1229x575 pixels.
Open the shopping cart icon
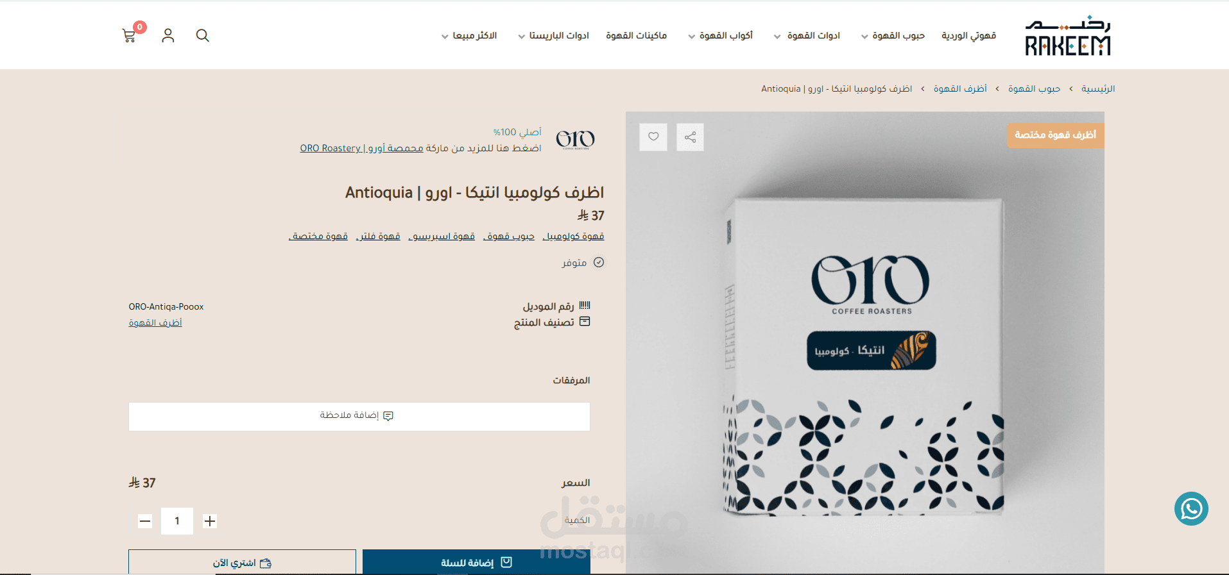(x=130, y=36)
